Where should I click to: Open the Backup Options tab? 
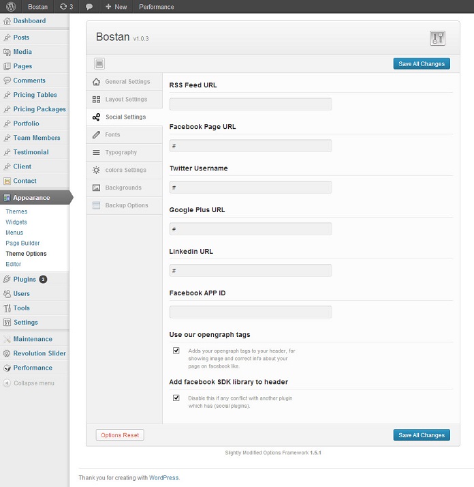point(126,205)
